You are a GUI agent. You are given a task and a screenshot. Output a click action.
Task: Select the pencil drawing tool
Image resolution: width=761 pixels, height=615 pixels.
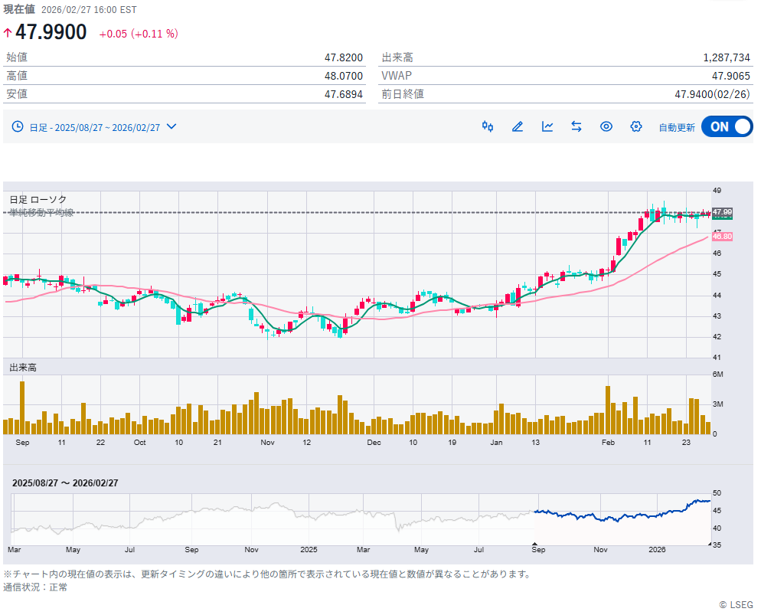coord(518,126)
